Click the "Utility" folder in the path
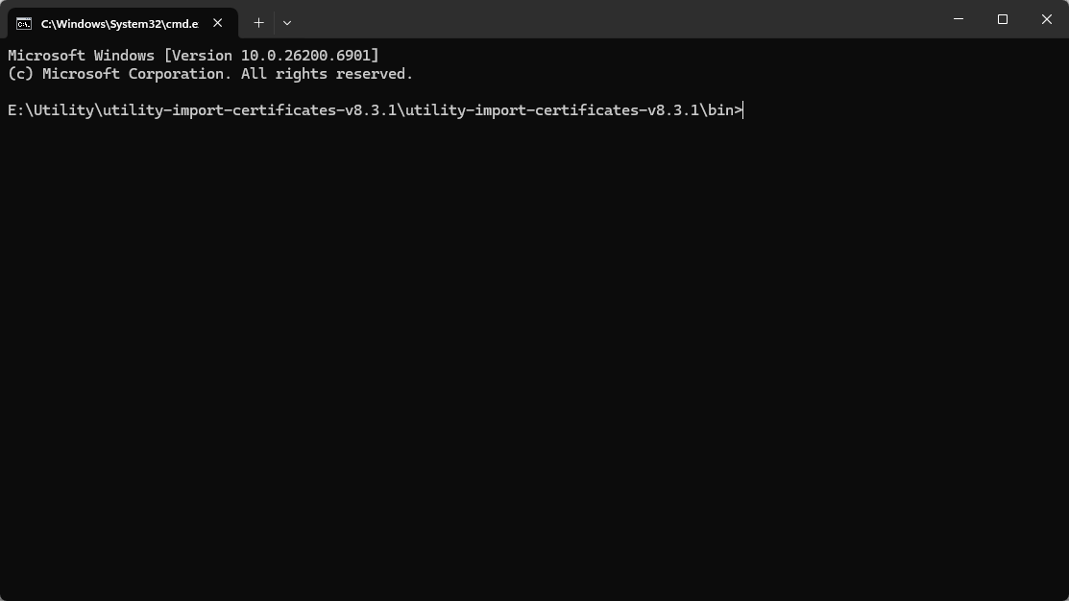This screenshot has width=1069, height=601. (x=63, y=110)
